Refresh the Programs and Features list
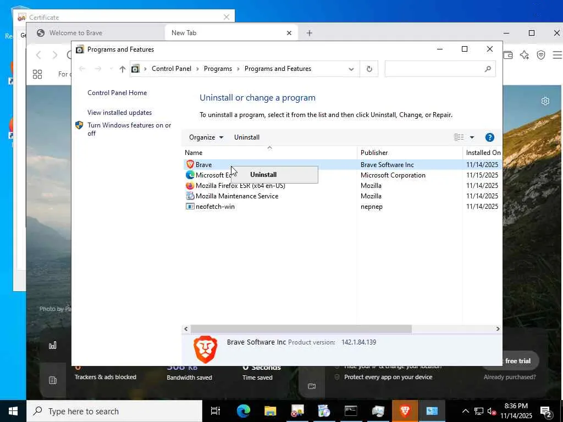This screenshot has height=422, width=563. point(369,69)
